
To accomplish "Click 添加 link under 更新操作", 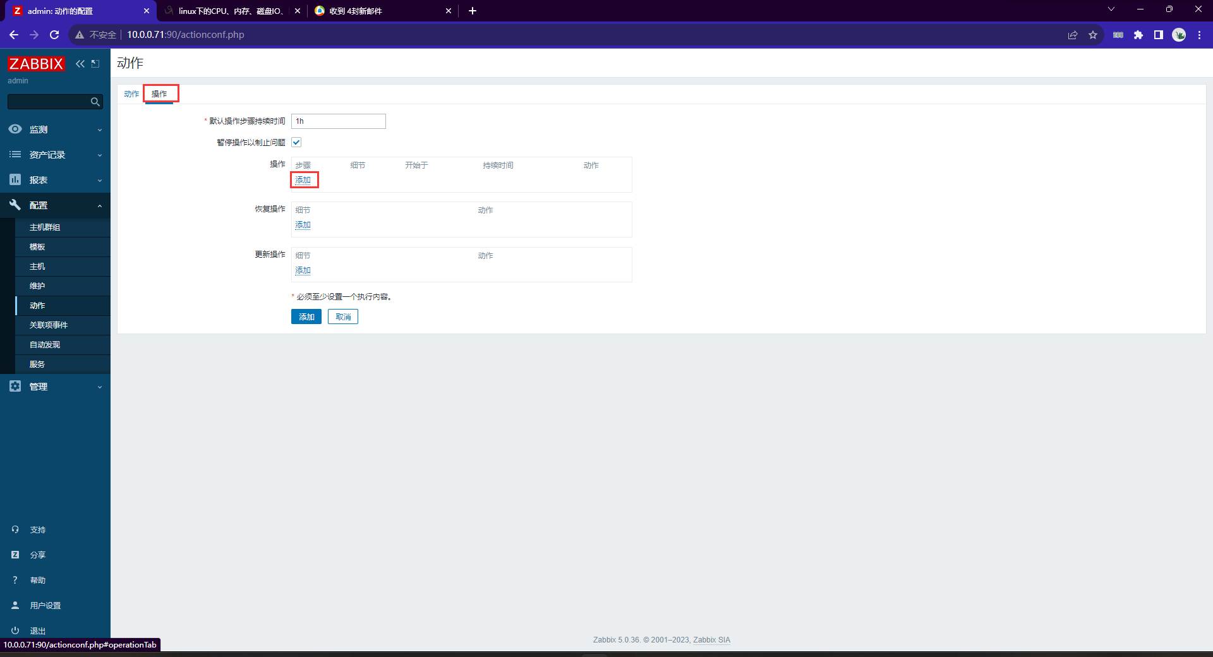I will pos(303,270).
